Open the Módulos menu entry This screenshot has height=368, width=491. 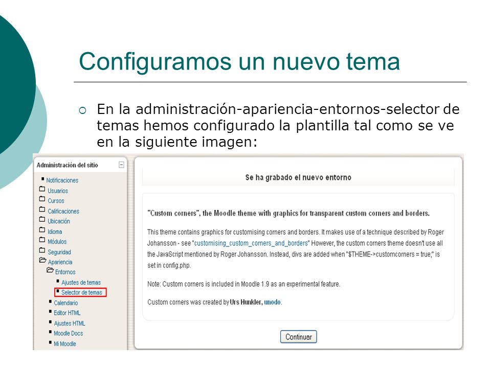pyautogui.click(x=57, y=242)
